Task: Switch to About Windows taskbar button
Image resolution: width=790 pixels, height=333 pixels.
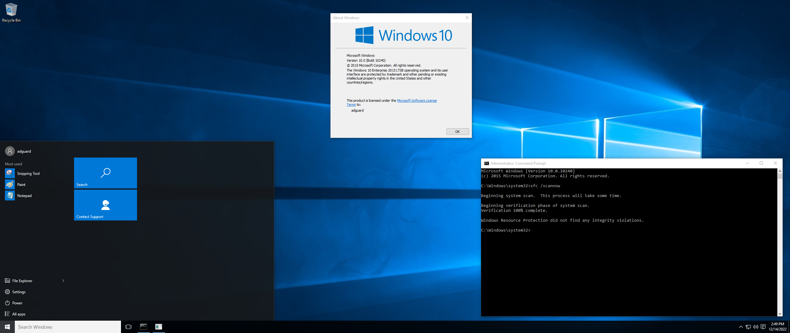Action: tap(159, 327)
